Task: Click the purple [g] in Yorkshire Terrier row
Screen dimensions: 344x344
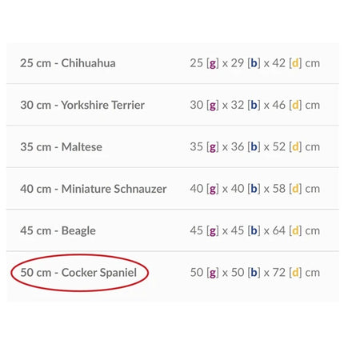Action: [213, 106]
